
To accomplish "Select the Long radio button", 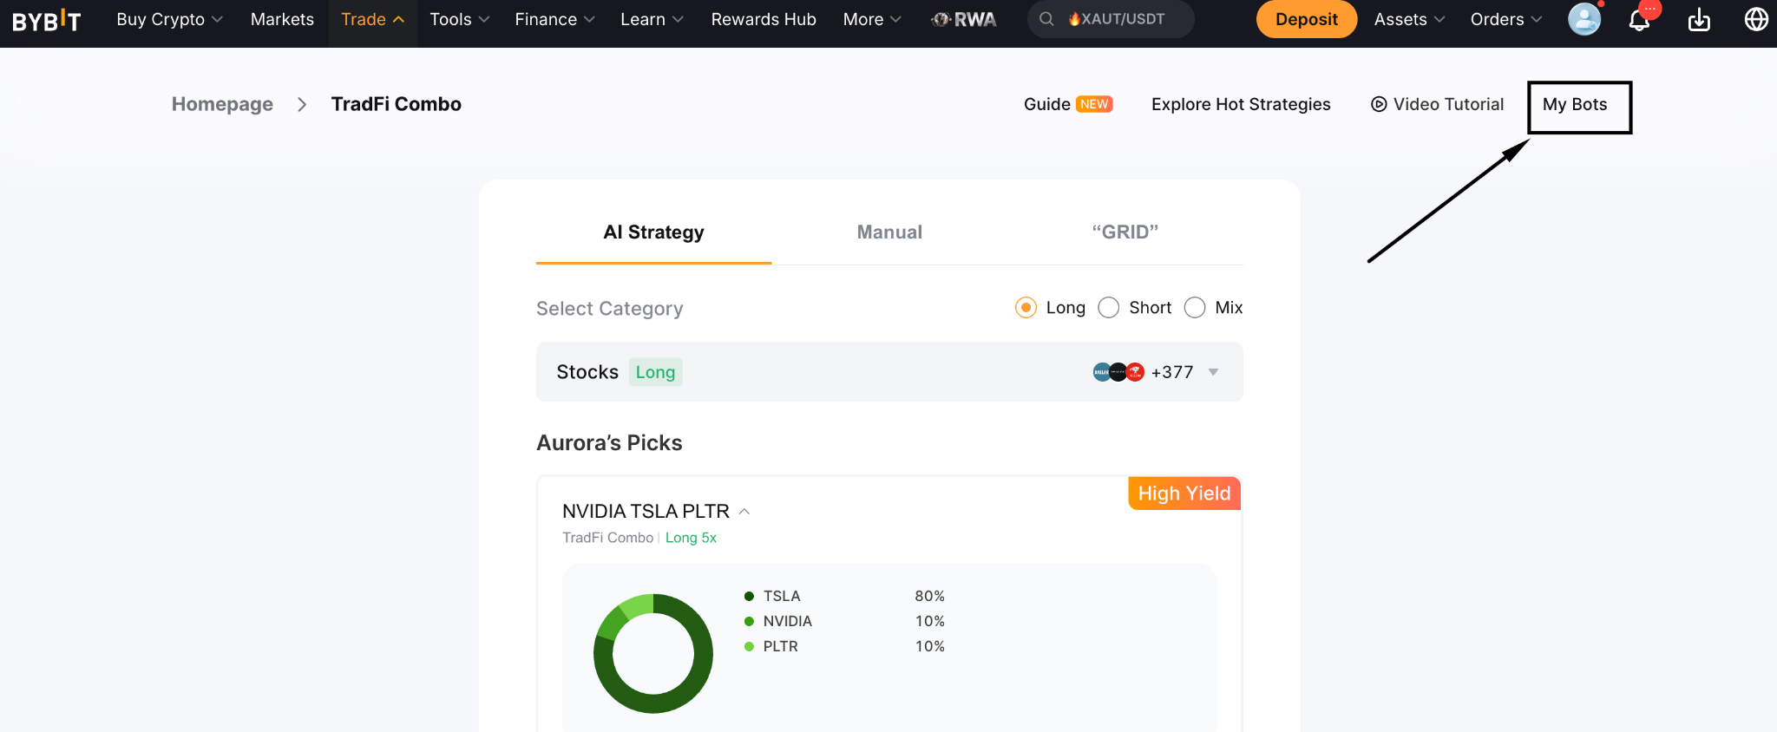I will [x=1026, y=308].
